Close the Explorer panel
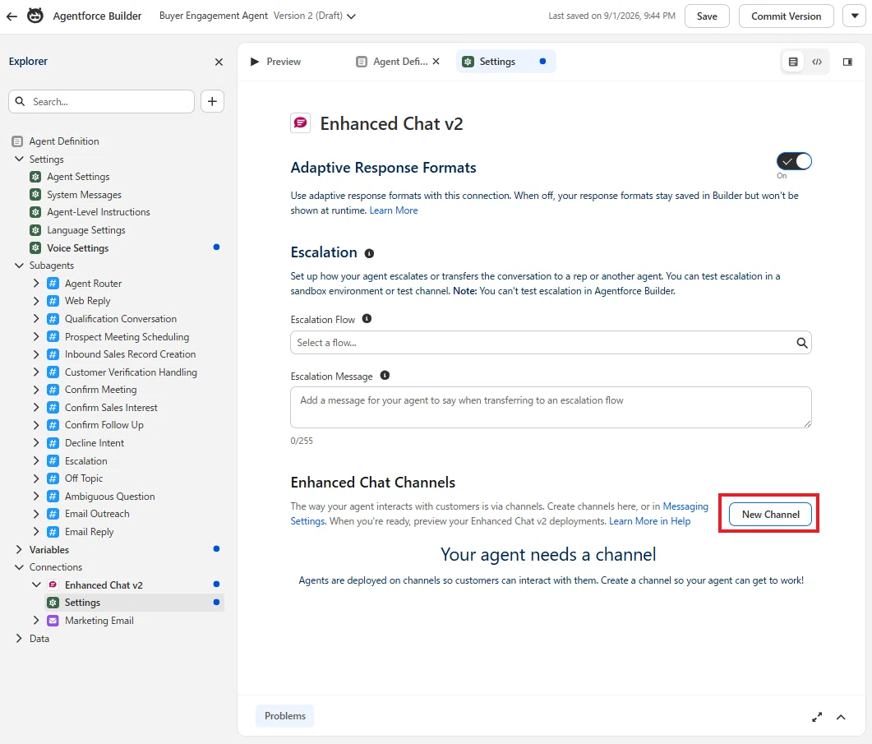Image resolution: width=872 pixels, height=744 pixels. click(219, 62)
